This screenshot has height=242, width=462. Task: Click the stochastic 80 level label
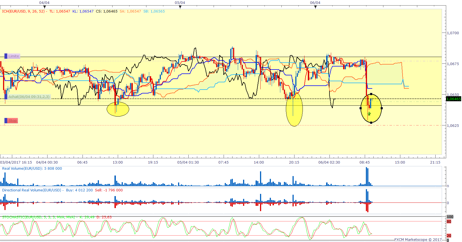pos(449,222)
